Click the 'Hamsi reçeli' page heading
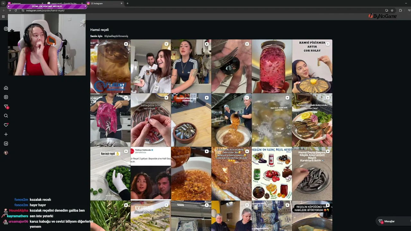 pyautogui.click(x=100, y=30)
